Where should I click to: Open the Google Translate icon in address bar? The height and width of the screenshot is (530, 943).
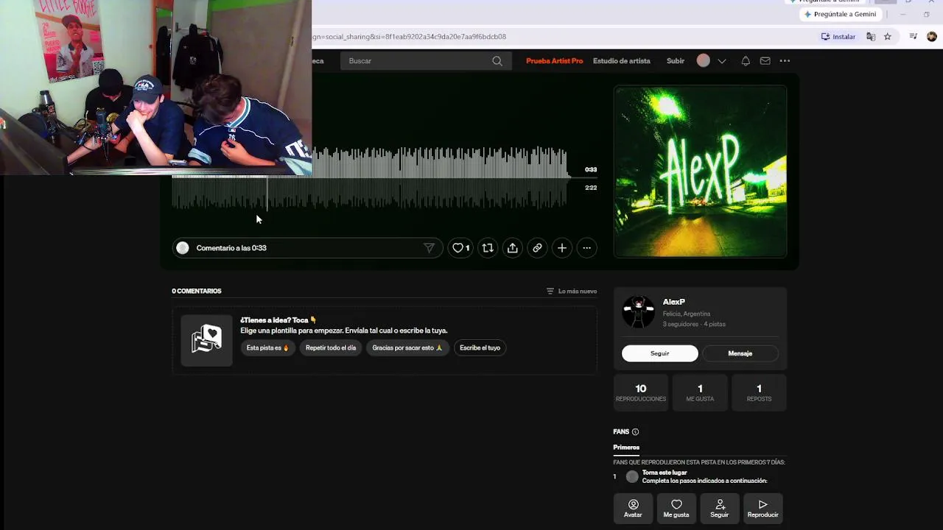(x=871, y=37)
